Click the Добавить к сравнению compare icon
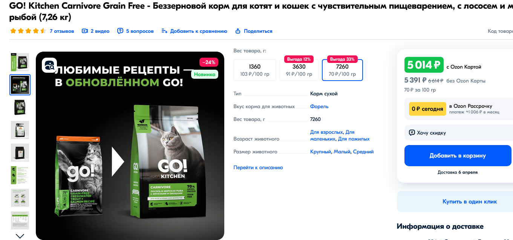This screenshot has height=240, width=513. 164,31
